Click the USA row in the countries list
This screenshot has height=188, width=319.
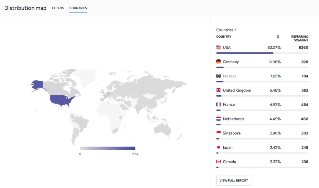pyautogui.click(x=262, y=47)
